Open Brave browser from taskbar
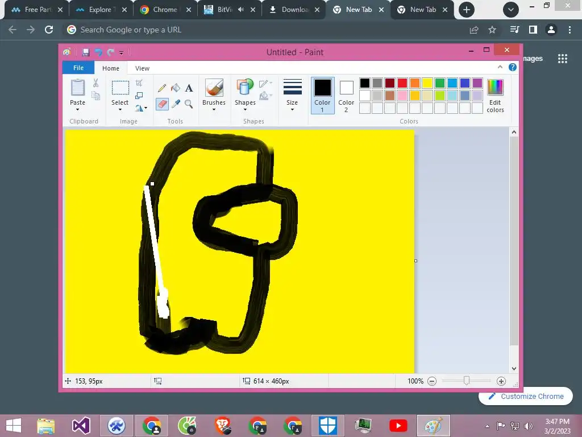Screen dimensions: 582x437 pos(222,426)
